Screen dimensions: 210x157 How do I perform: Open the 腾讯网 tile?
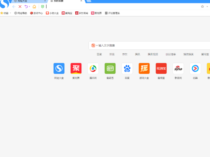(x=93, y=68)
